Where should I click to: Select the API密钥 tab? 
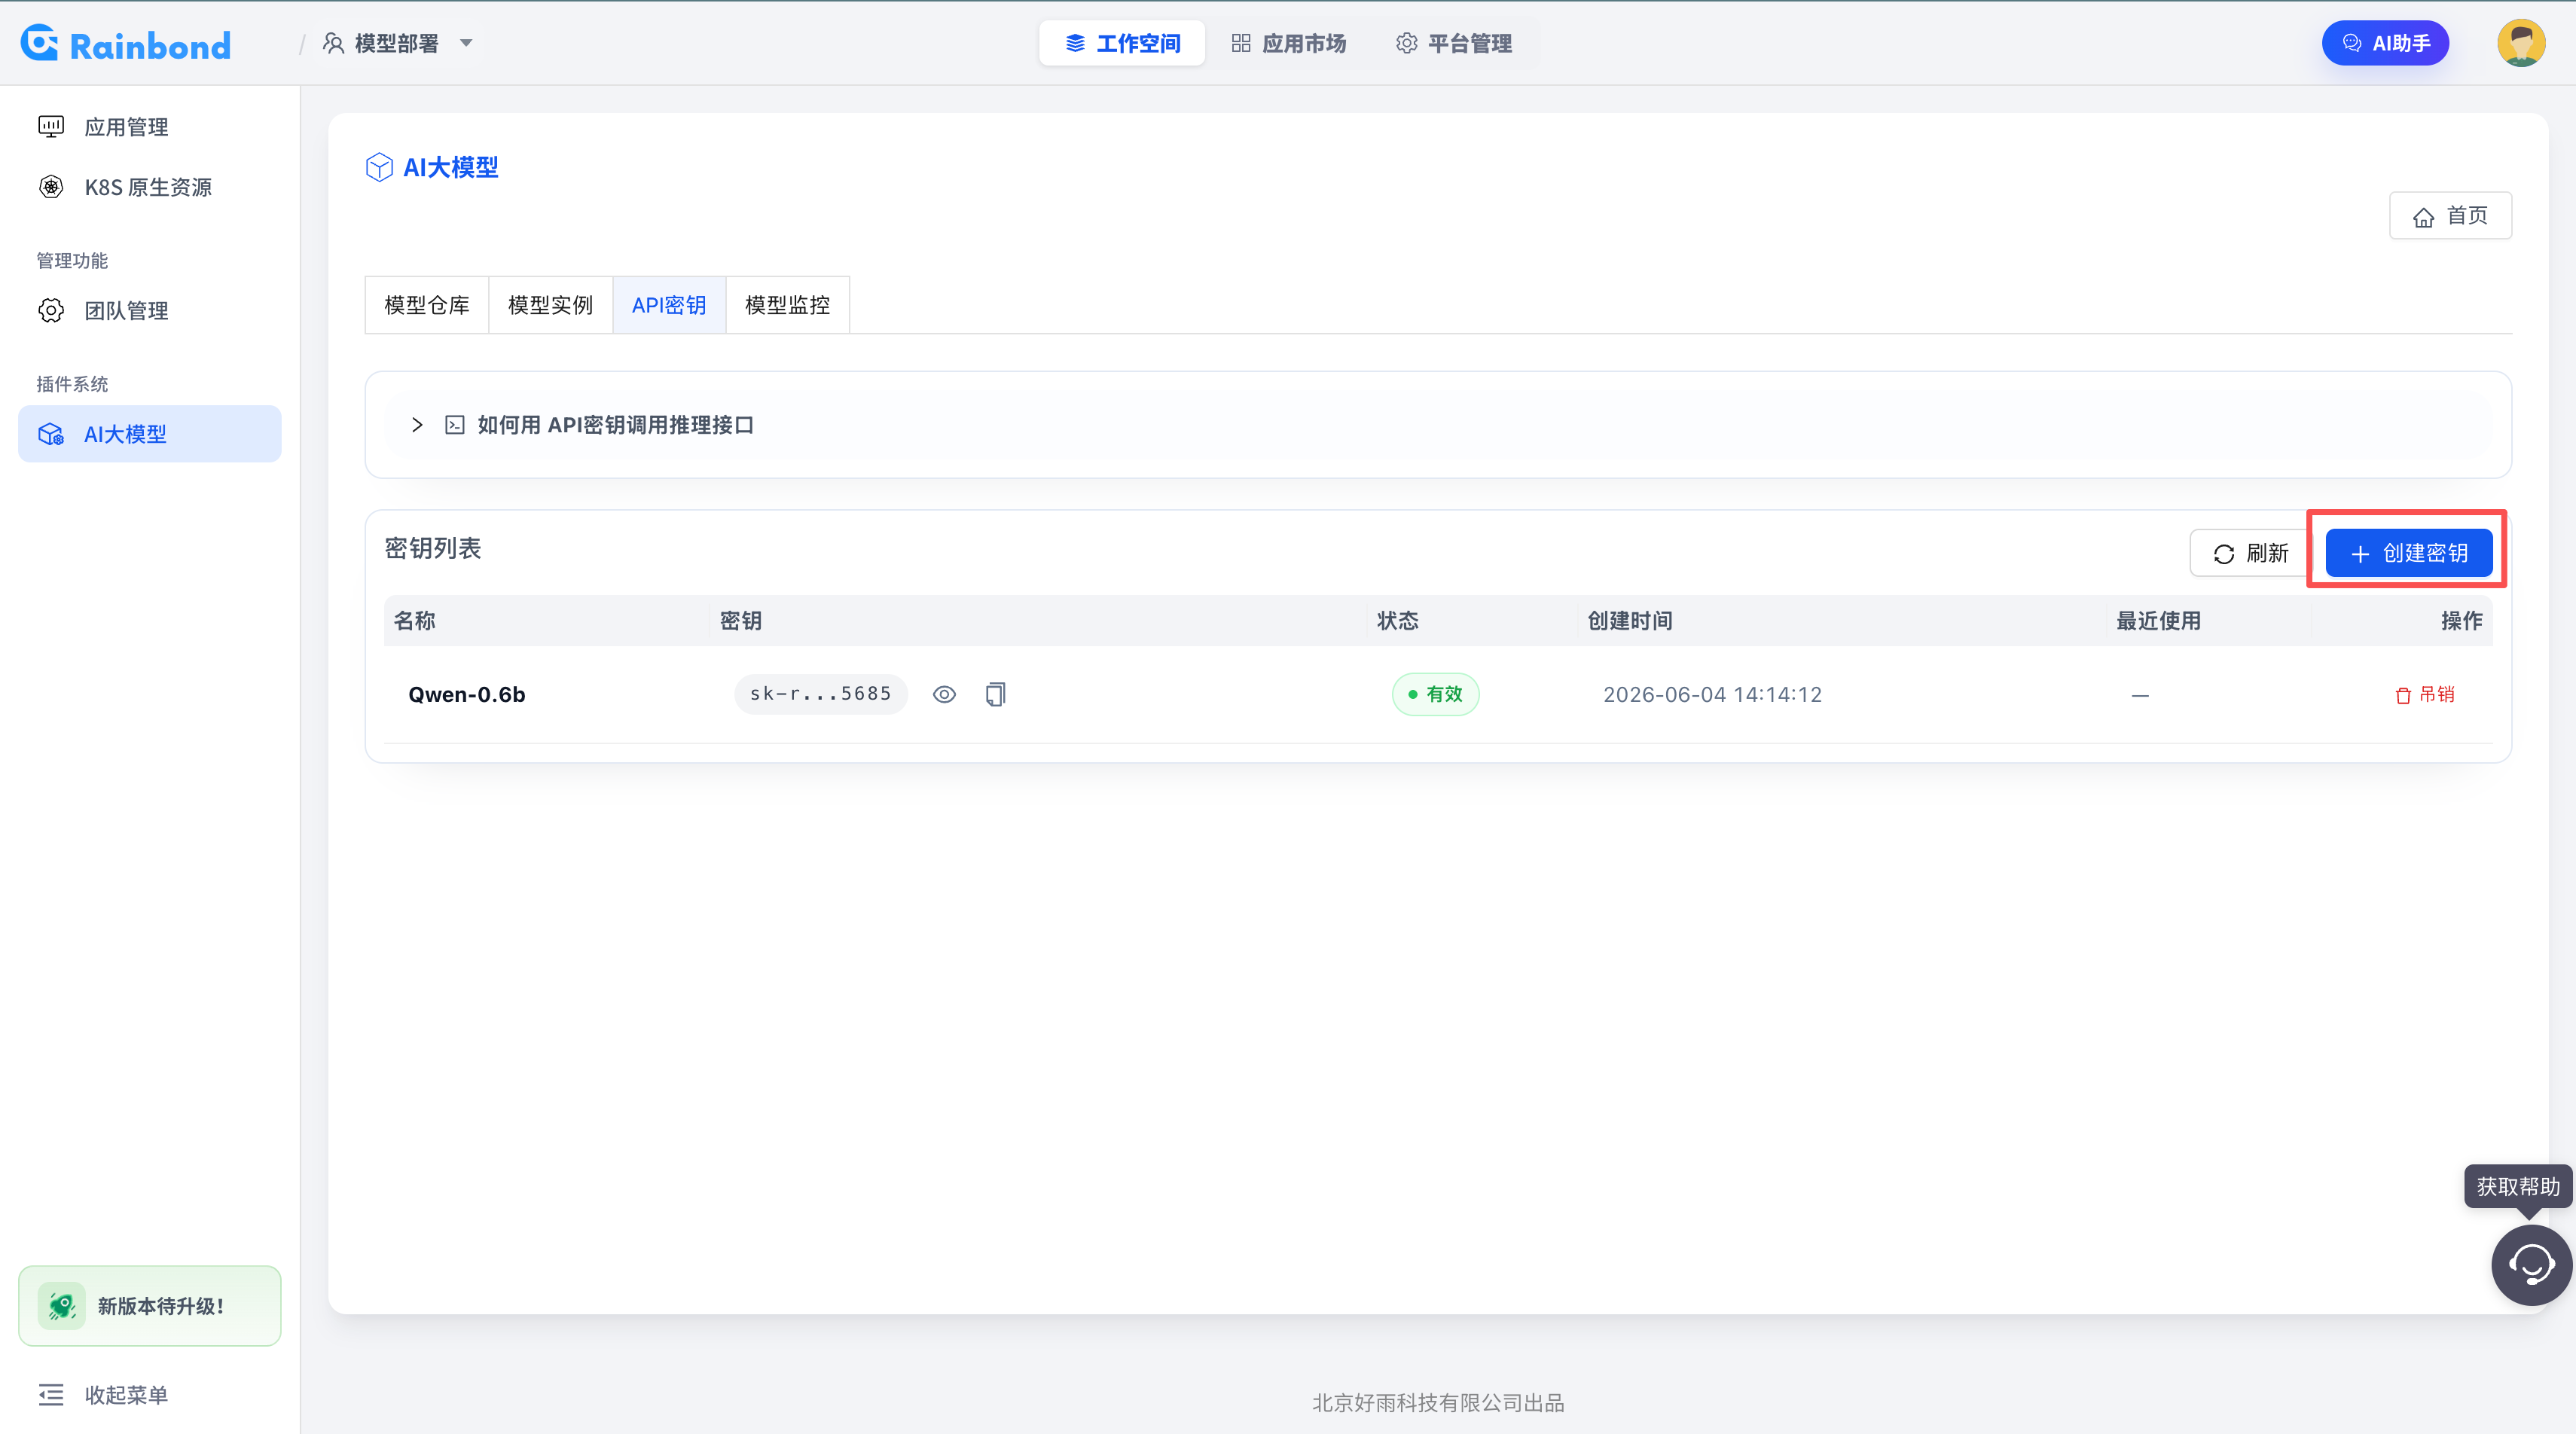pos(669,305)
